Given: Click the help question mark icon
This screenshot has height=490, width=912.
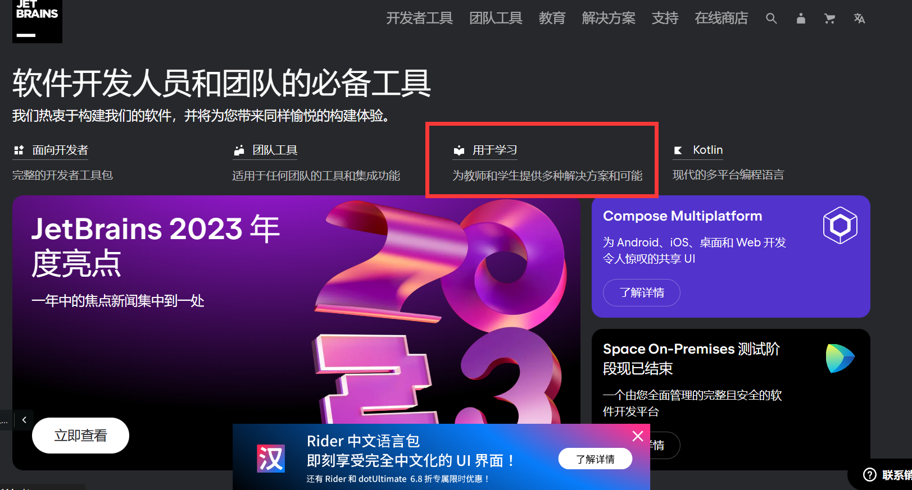Looking at the screenshot, I should point(869,475).
